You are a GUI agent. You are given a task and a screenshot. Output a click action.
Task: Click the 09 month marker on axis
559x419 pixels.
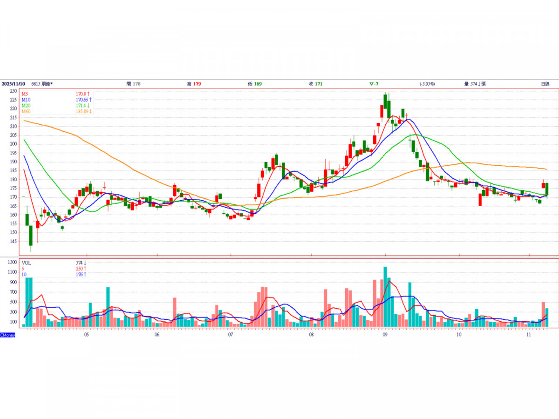[x=385, y=334]
